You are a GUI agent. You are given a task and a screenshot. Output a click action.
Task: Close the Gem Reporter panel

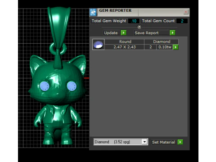click(x=186, y=12)
